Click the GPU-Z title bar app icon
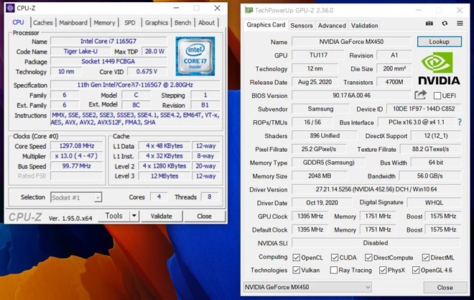This screenshot has height=300, width=474. pyautogui.click(x=248, y=10)
